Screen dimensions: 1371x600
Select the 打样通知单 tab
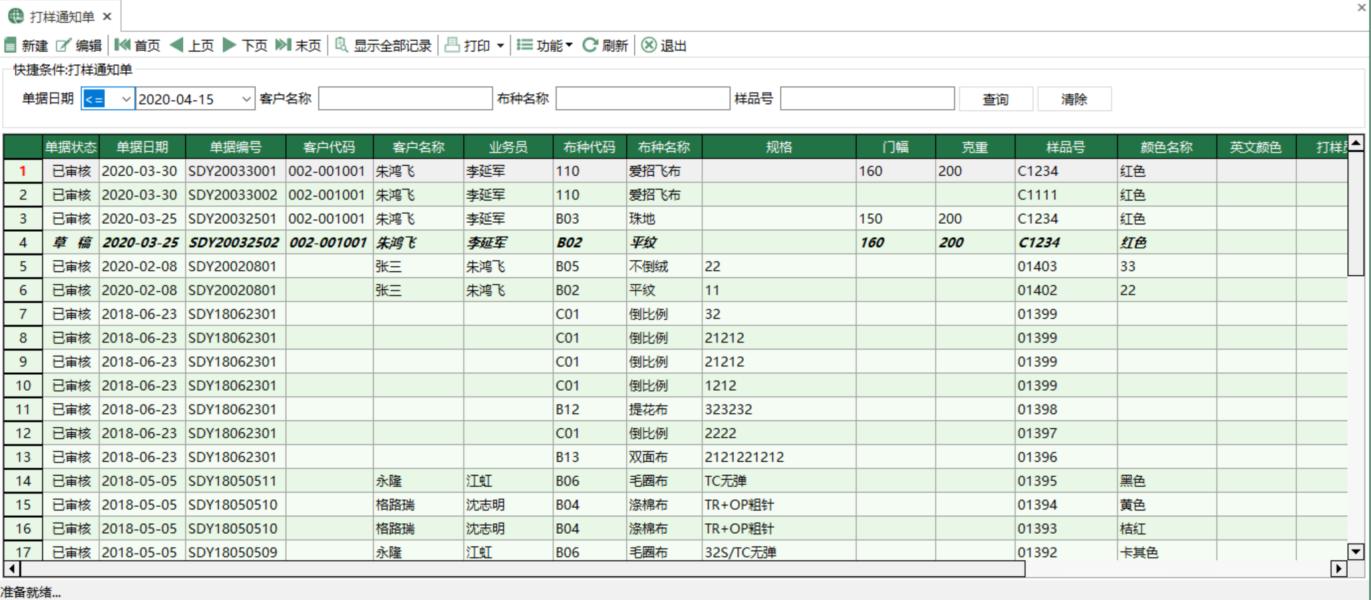pyautogui.click(x=62, y=17)
